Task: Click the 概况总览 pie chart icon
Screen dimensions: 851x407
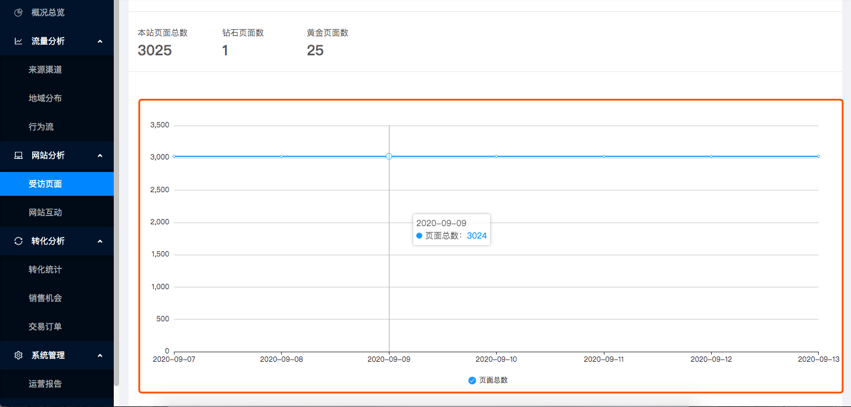Action: (18, 12)
